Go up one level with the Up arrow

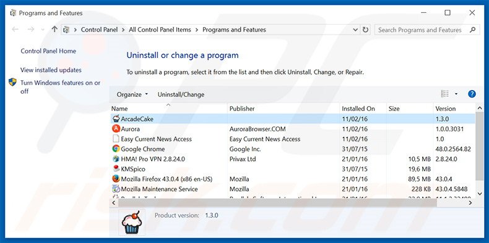pyautogui.click(x=54, y=29)
